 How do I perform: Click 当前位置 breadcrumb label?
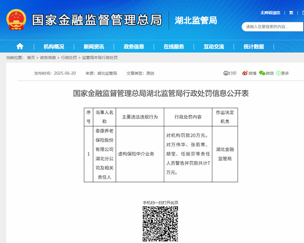(15, 58)
